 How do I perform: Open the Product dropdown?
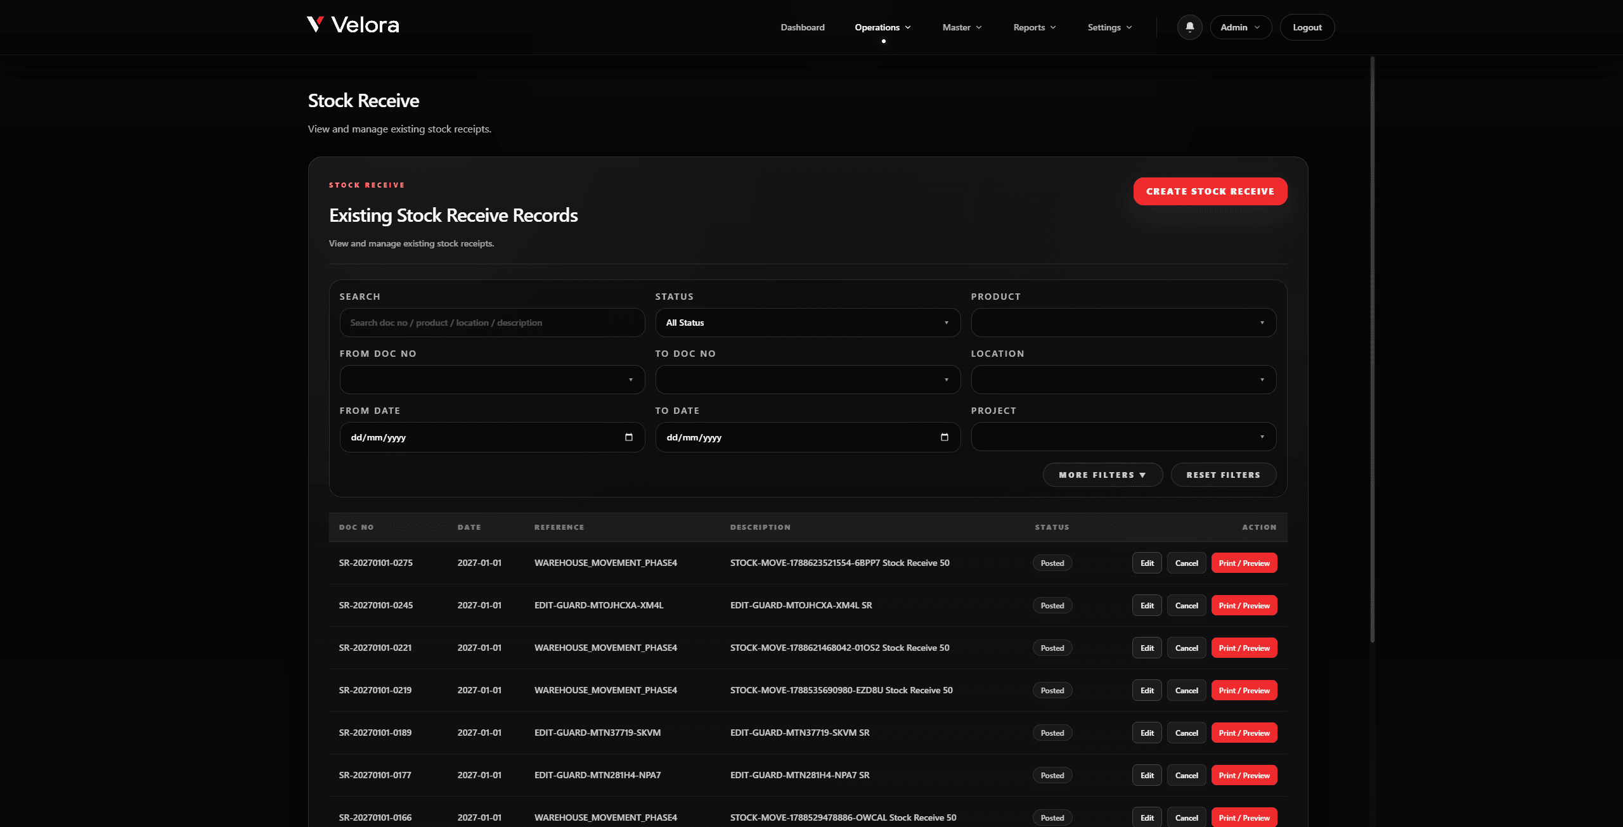tap(1123, 323)
